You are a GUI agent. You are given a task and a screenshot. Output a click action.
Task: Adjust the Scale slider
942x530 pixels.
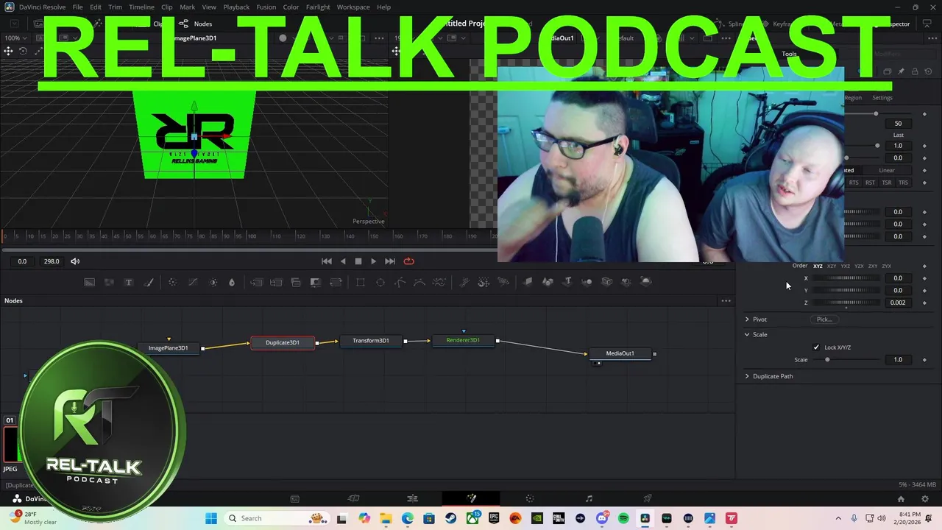pyautogui.click(x=845, y=360)
